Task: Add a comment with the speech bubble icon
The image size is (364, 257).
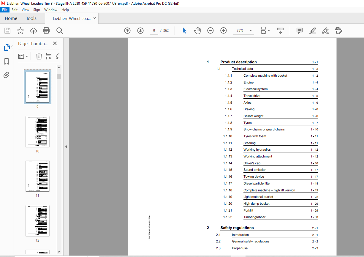Action: tap(300, 31)
